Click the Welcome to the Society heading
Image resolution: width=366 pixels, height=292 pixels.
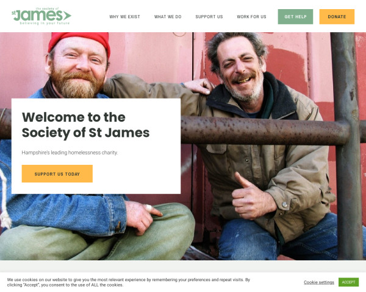(x=85, y=125)
